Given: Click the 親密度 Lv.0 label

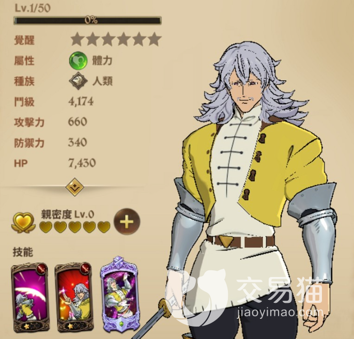Looking at the screenshot, I should tap(67, 214).
